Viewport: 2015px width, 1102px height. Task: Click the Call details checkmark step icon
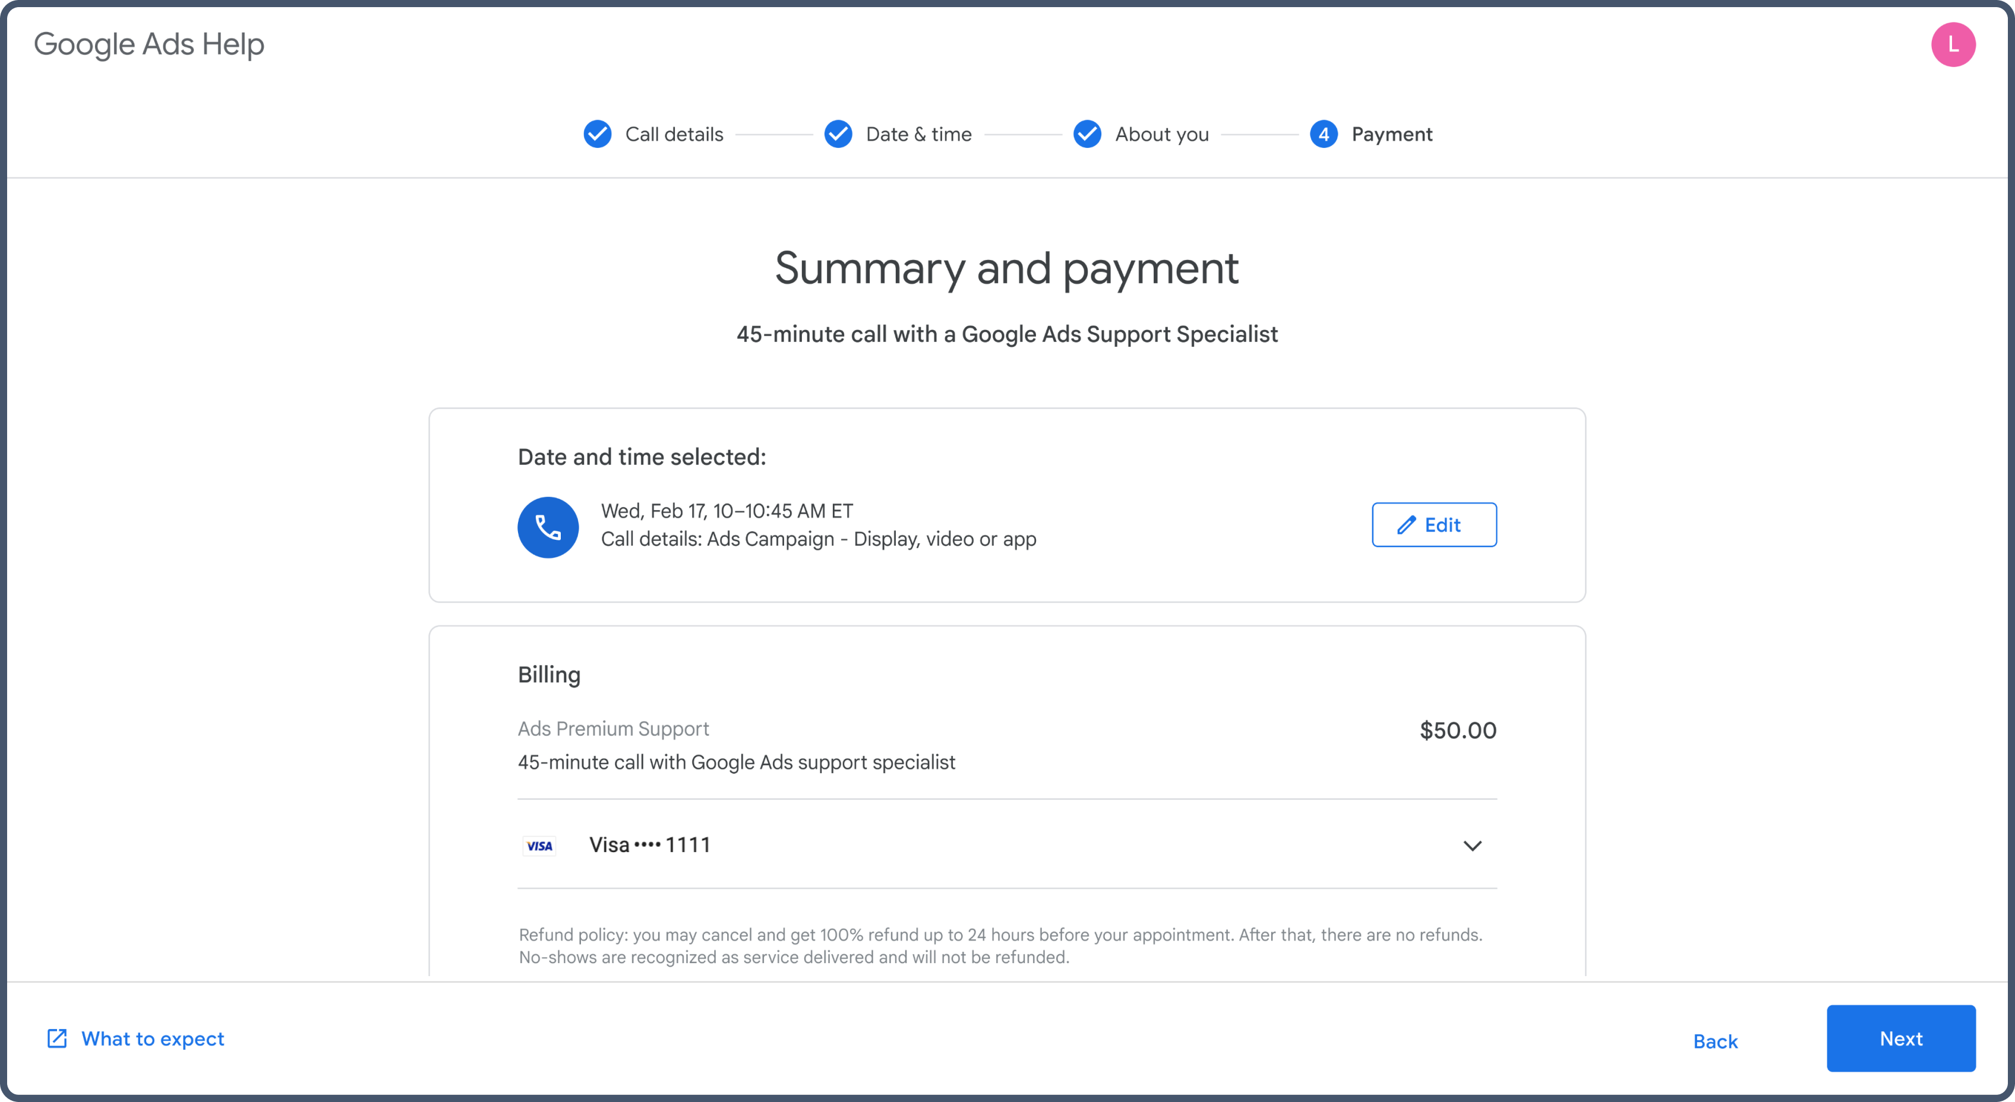pos(598,134)
